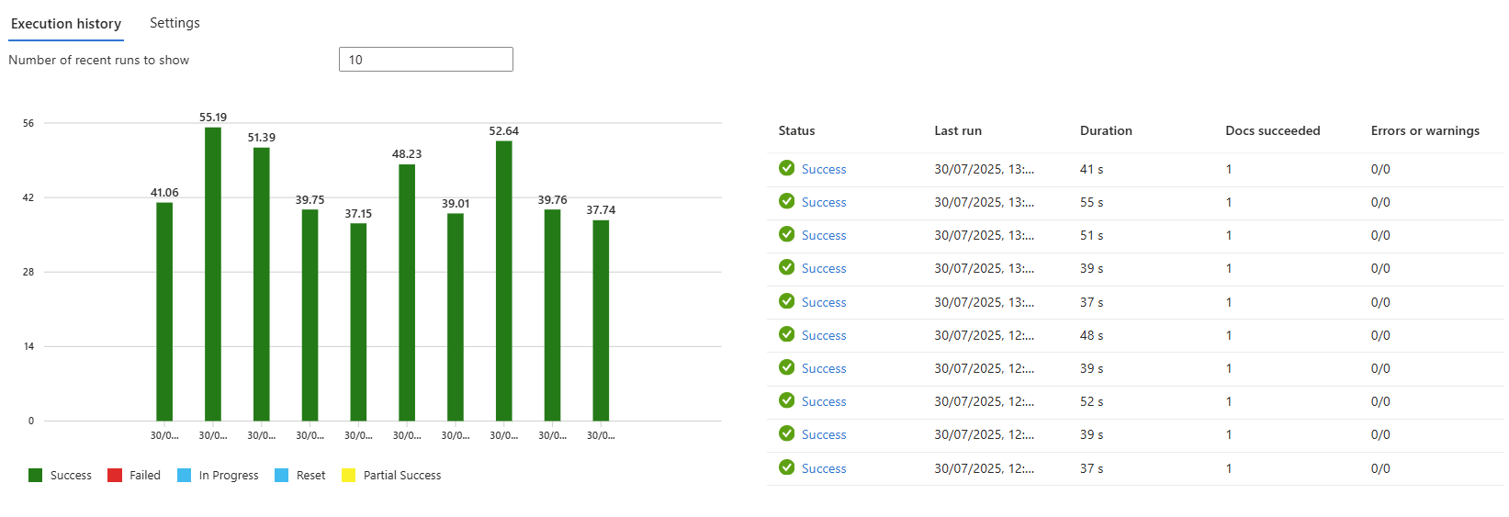
Task: Click the green Success legend swatch
Action: pos(35,475)
